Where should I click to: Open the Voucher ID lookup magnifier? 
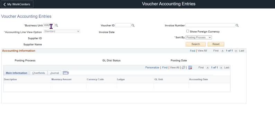[133, 25]
